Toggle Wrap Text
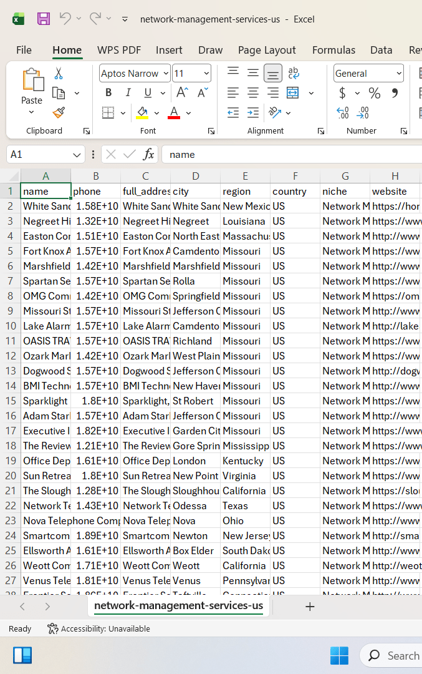Image resolution: width=422 pixels, height=674 pixels. coord(294,73)
